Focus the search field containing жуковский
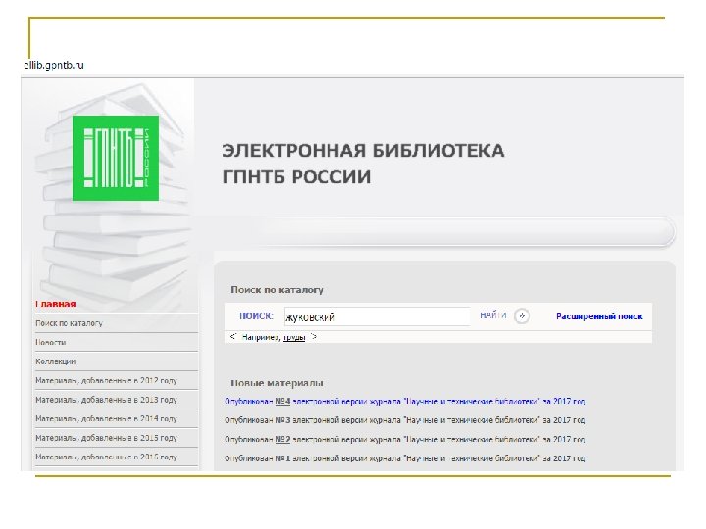Image resolution: width=706 pixels, height=529 pixels. [377, 316]
